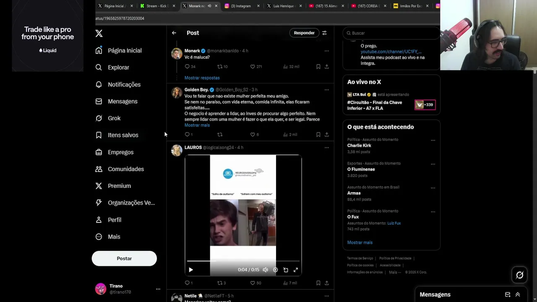The image size is (537, 302).
Task: Go to Página Inicial
Action: (119, 50)
